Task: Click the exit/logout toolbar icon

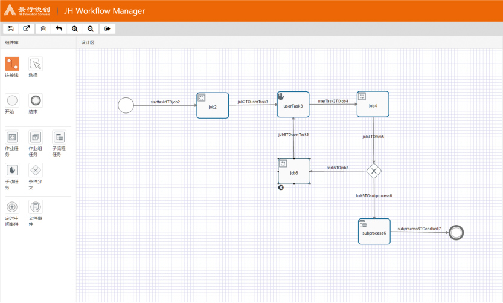Action: (107, 28)
